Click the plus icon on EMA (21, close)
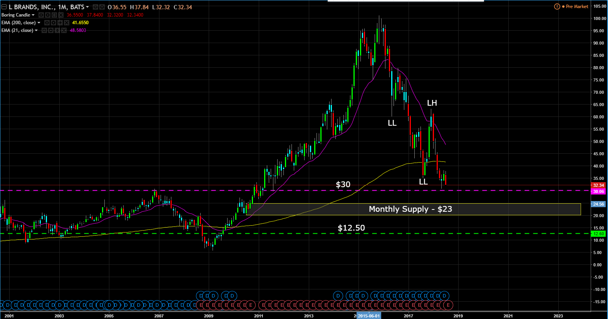This screenshot has height=319, width=608. pyautogui.click(x=57, y=30)
